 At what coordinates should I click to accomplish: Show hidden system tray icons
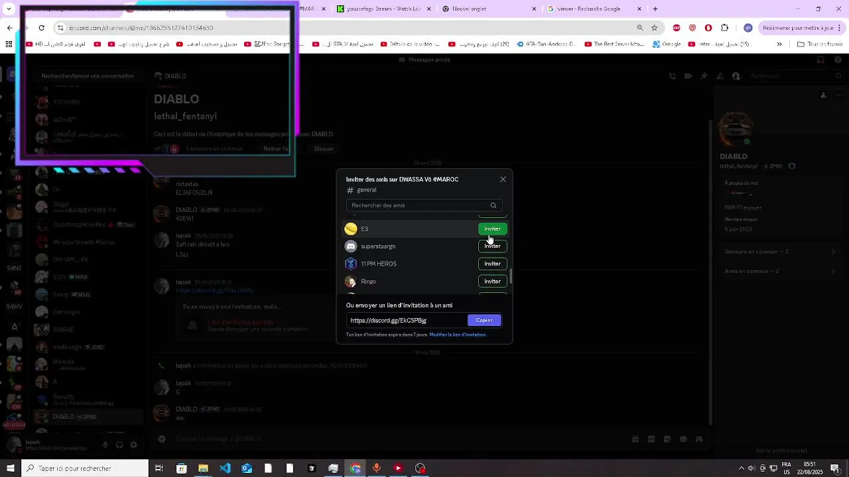[x=742, y=468]
